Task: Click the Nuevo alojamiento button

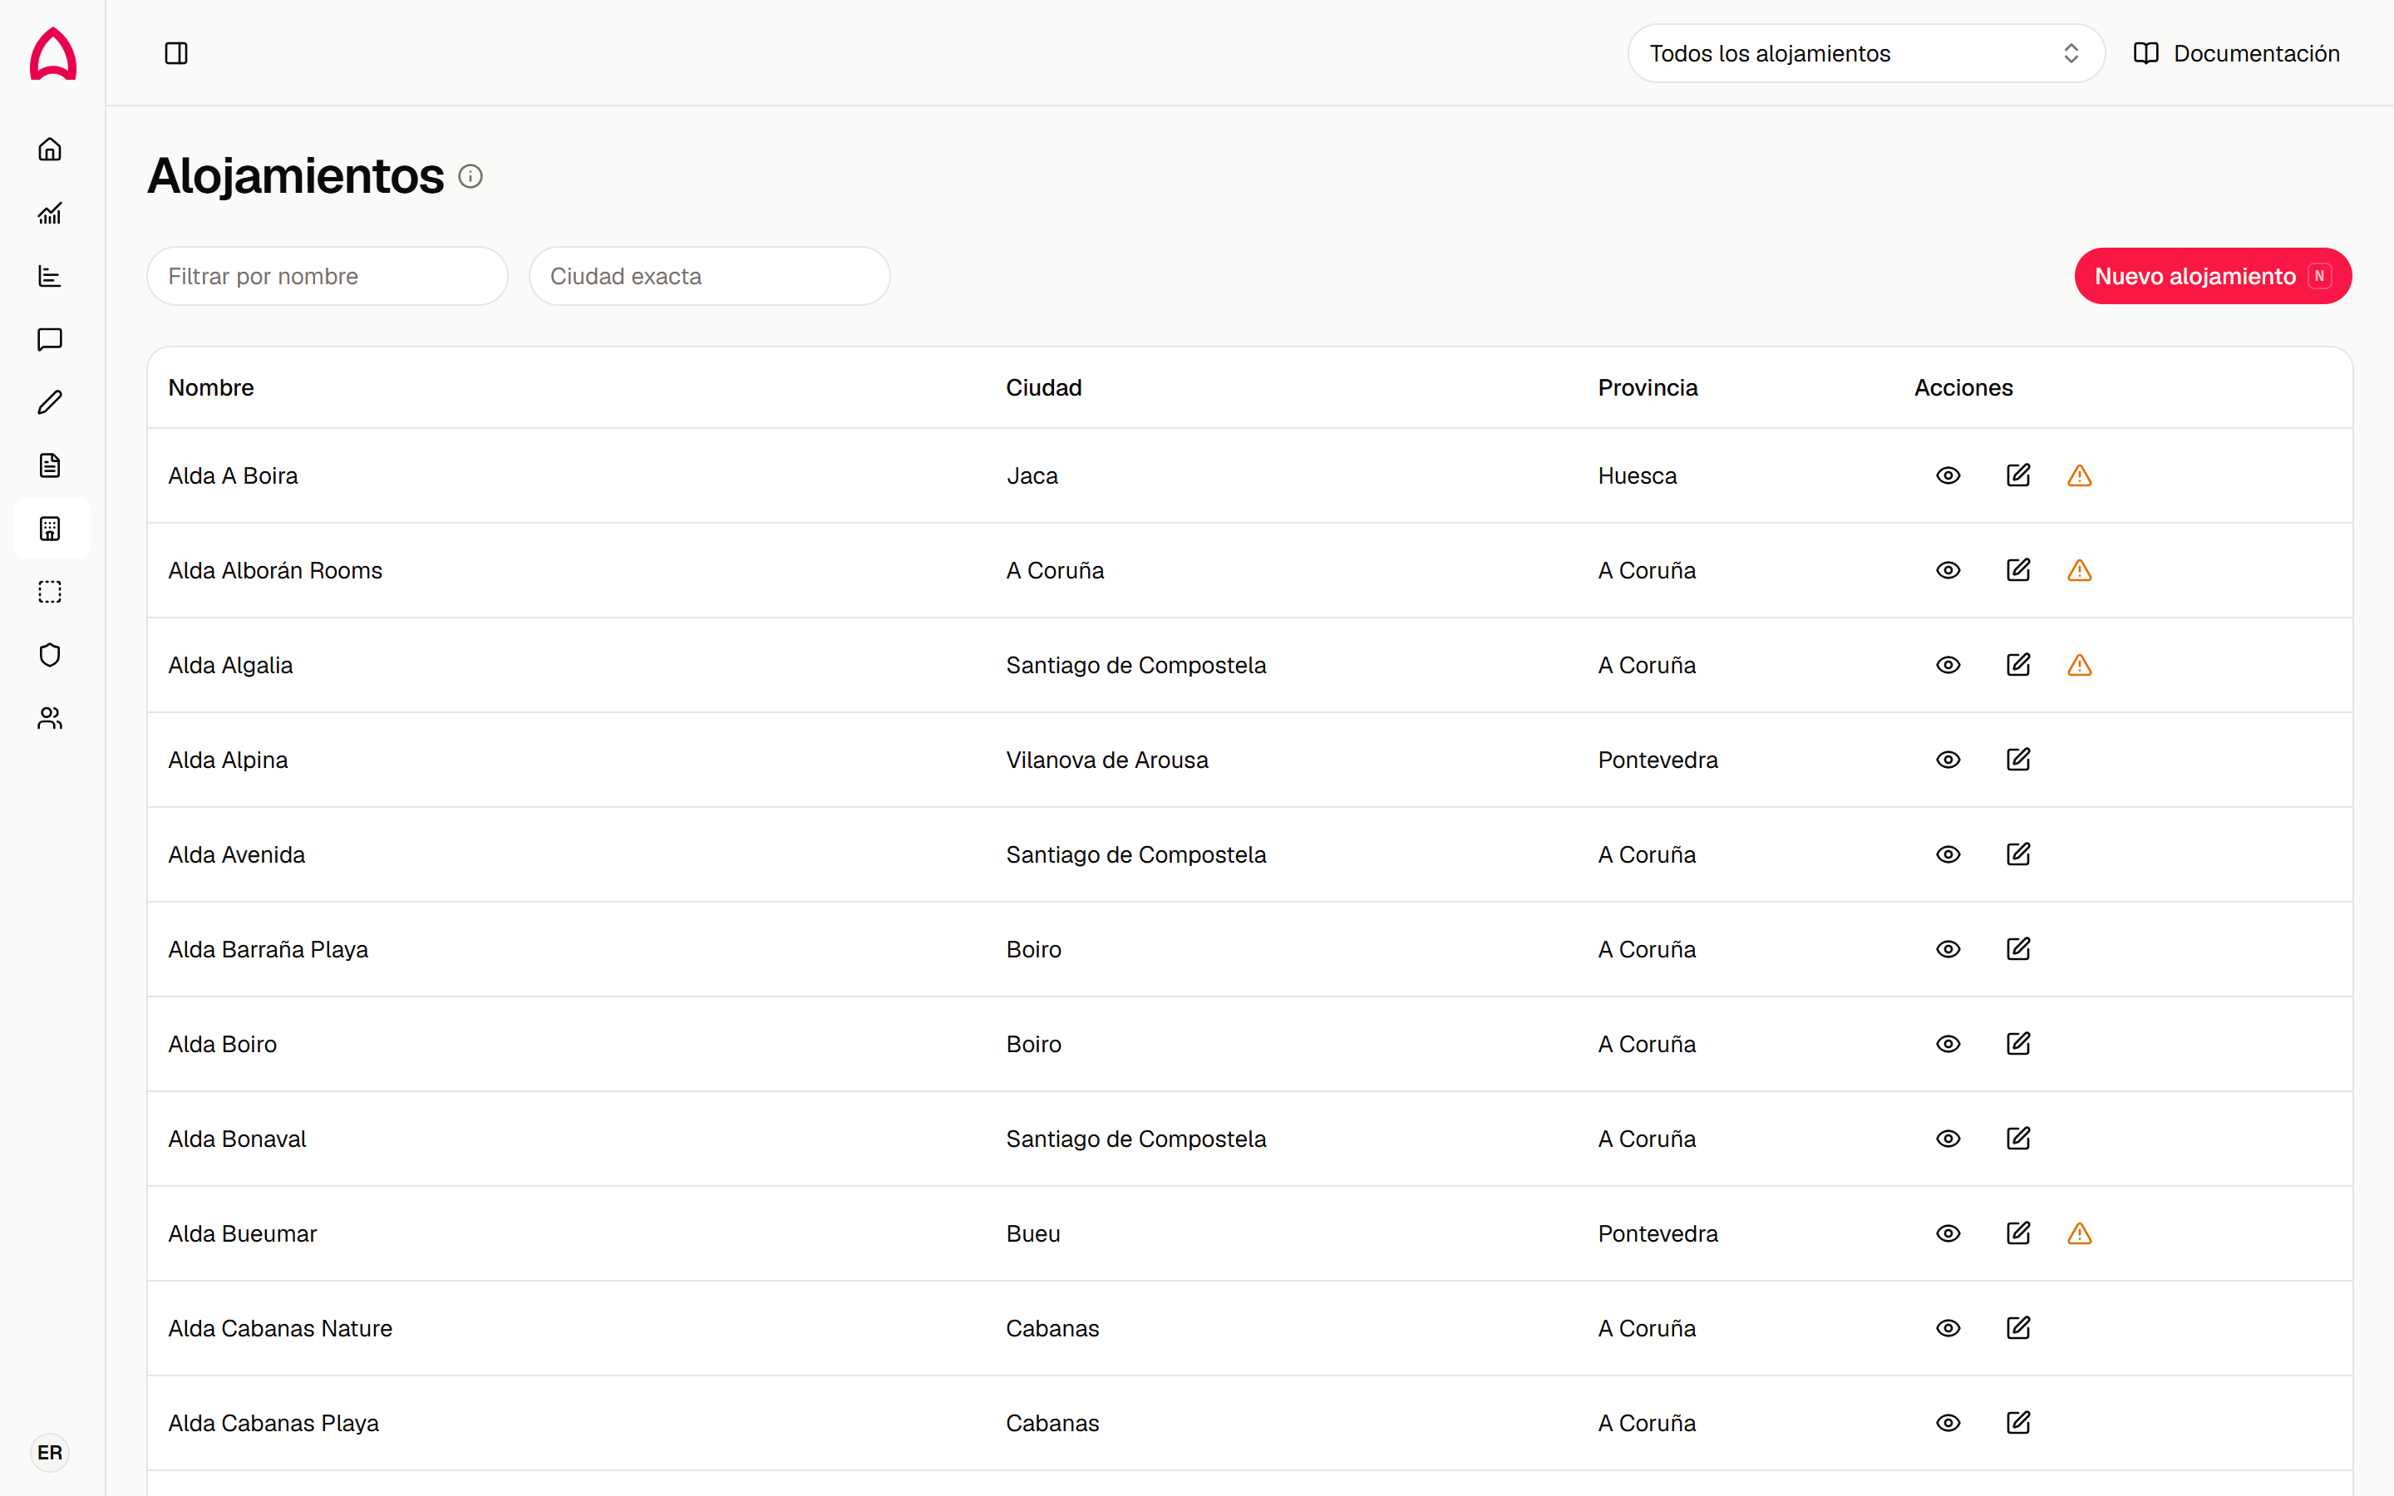Action: [2213, 276]
